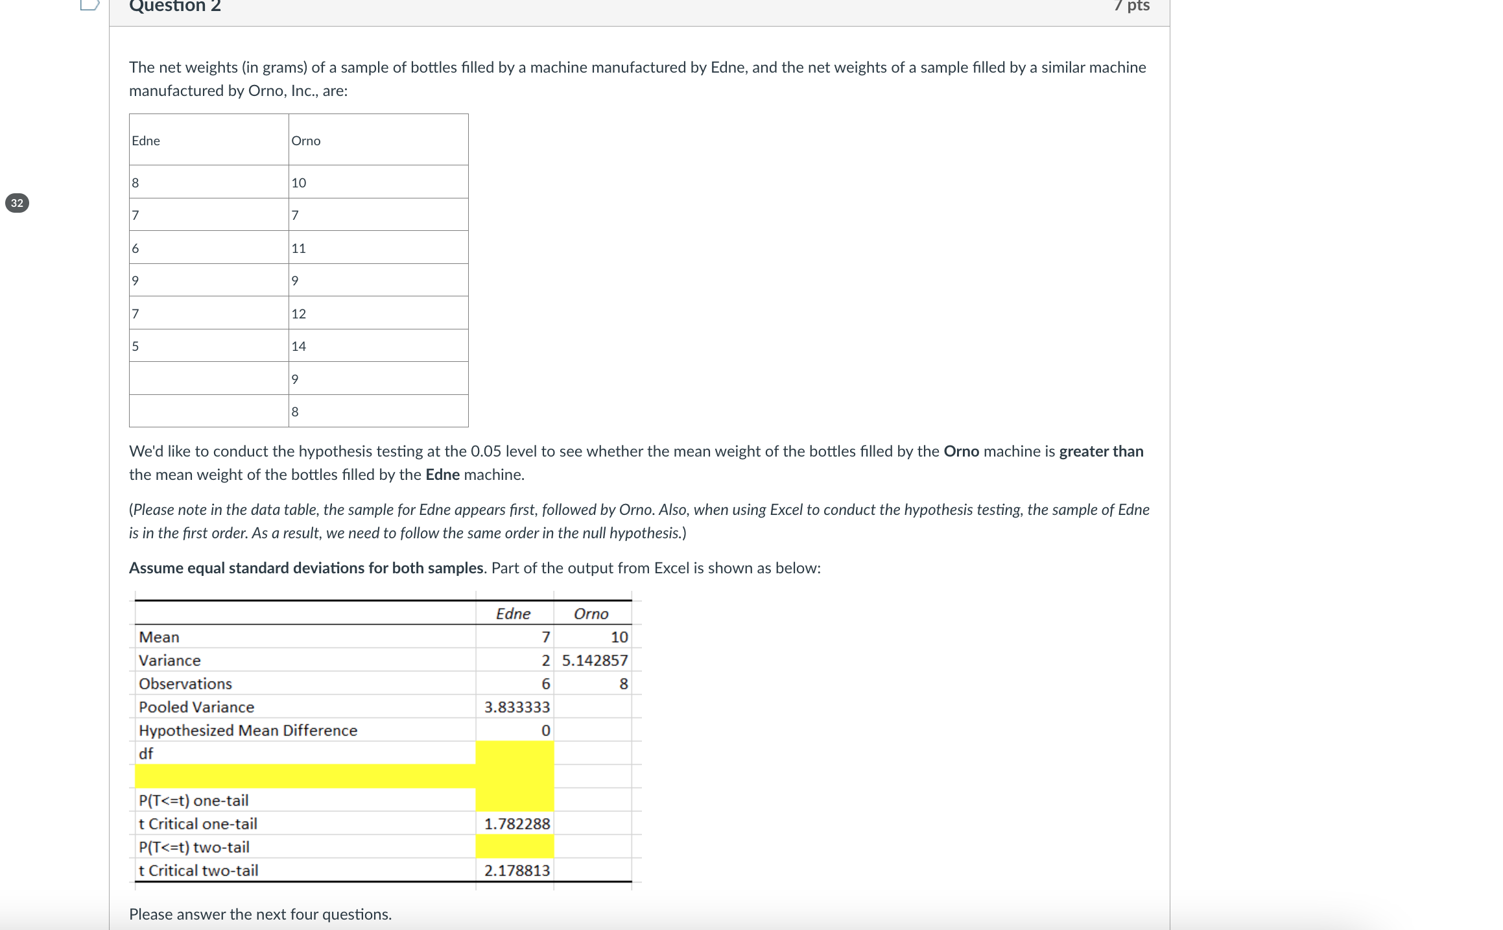Viewport: 1503px width, 930px height.
Task: Click the 7 pts label for Question 2
Action: pyautogui.click(x=1133, y=6)
